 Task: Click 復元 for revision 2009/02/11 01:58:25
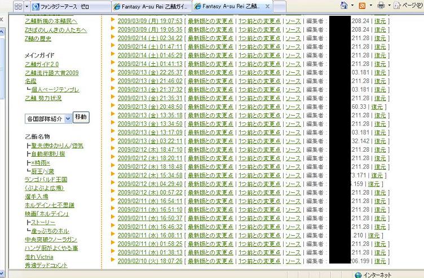(380, 244)
